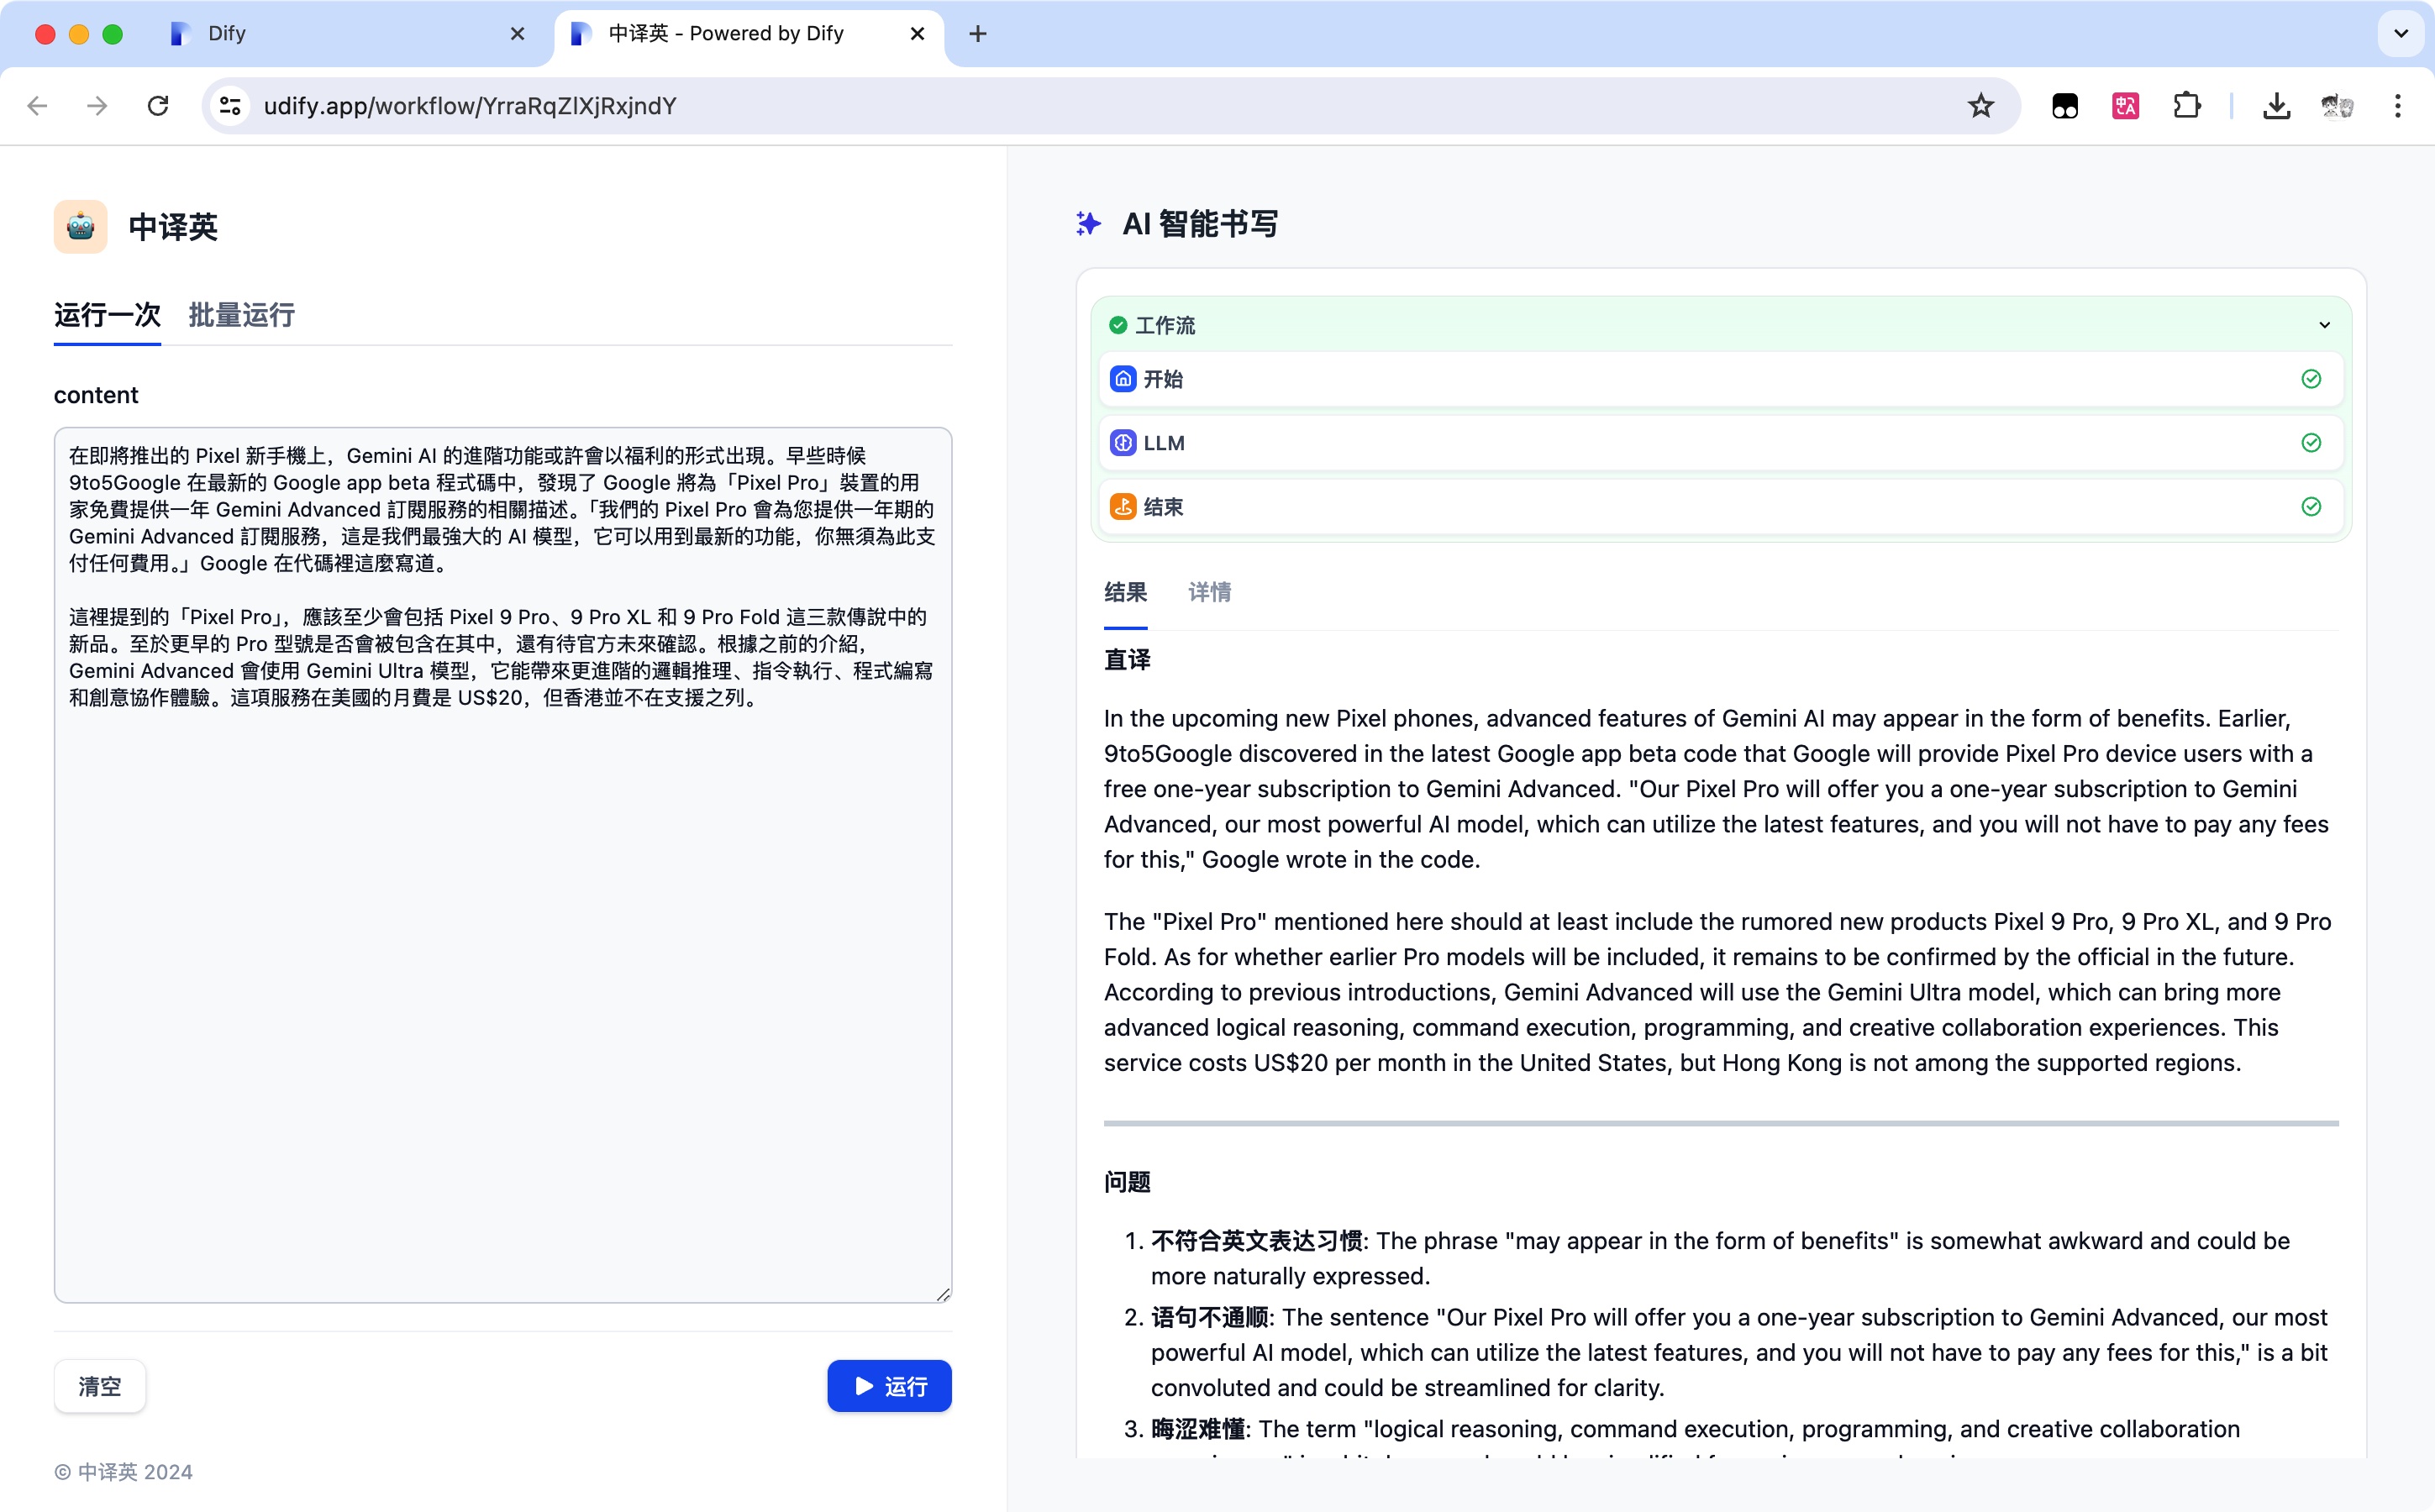Open a new browser tab

click(x=978, y=34)
